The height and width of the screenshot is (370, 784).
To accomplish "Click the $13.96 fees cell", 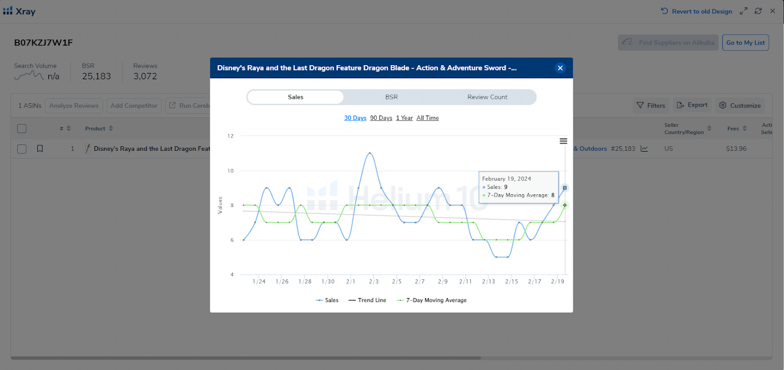I will (736, 149).
